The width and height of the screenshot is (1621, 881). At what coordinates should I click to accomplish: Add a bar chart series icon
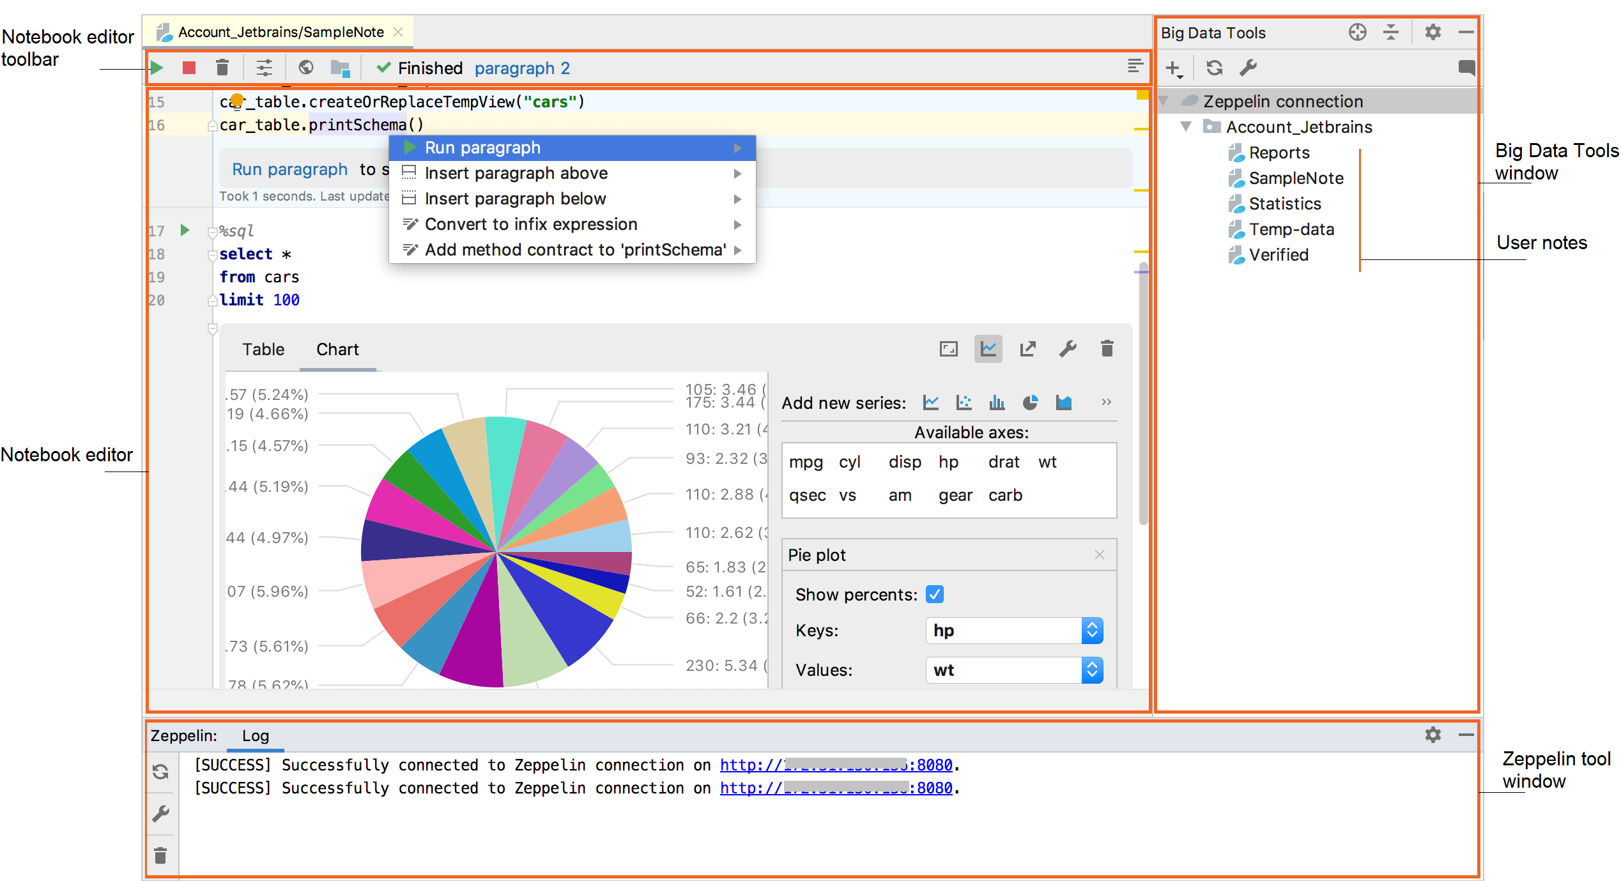(997, 402)
